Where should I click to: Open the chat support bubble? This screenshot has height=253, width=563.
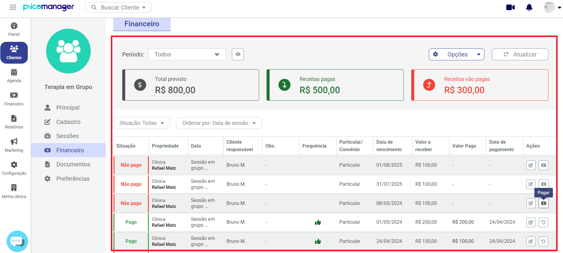17,241
